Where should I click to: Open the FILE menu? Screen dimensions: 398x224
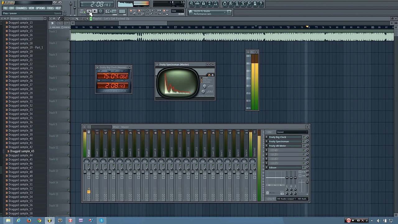[5, 8]
